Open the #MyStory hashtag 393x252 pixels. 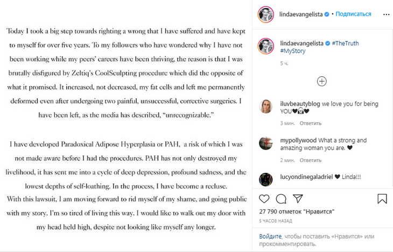[293, 51]
